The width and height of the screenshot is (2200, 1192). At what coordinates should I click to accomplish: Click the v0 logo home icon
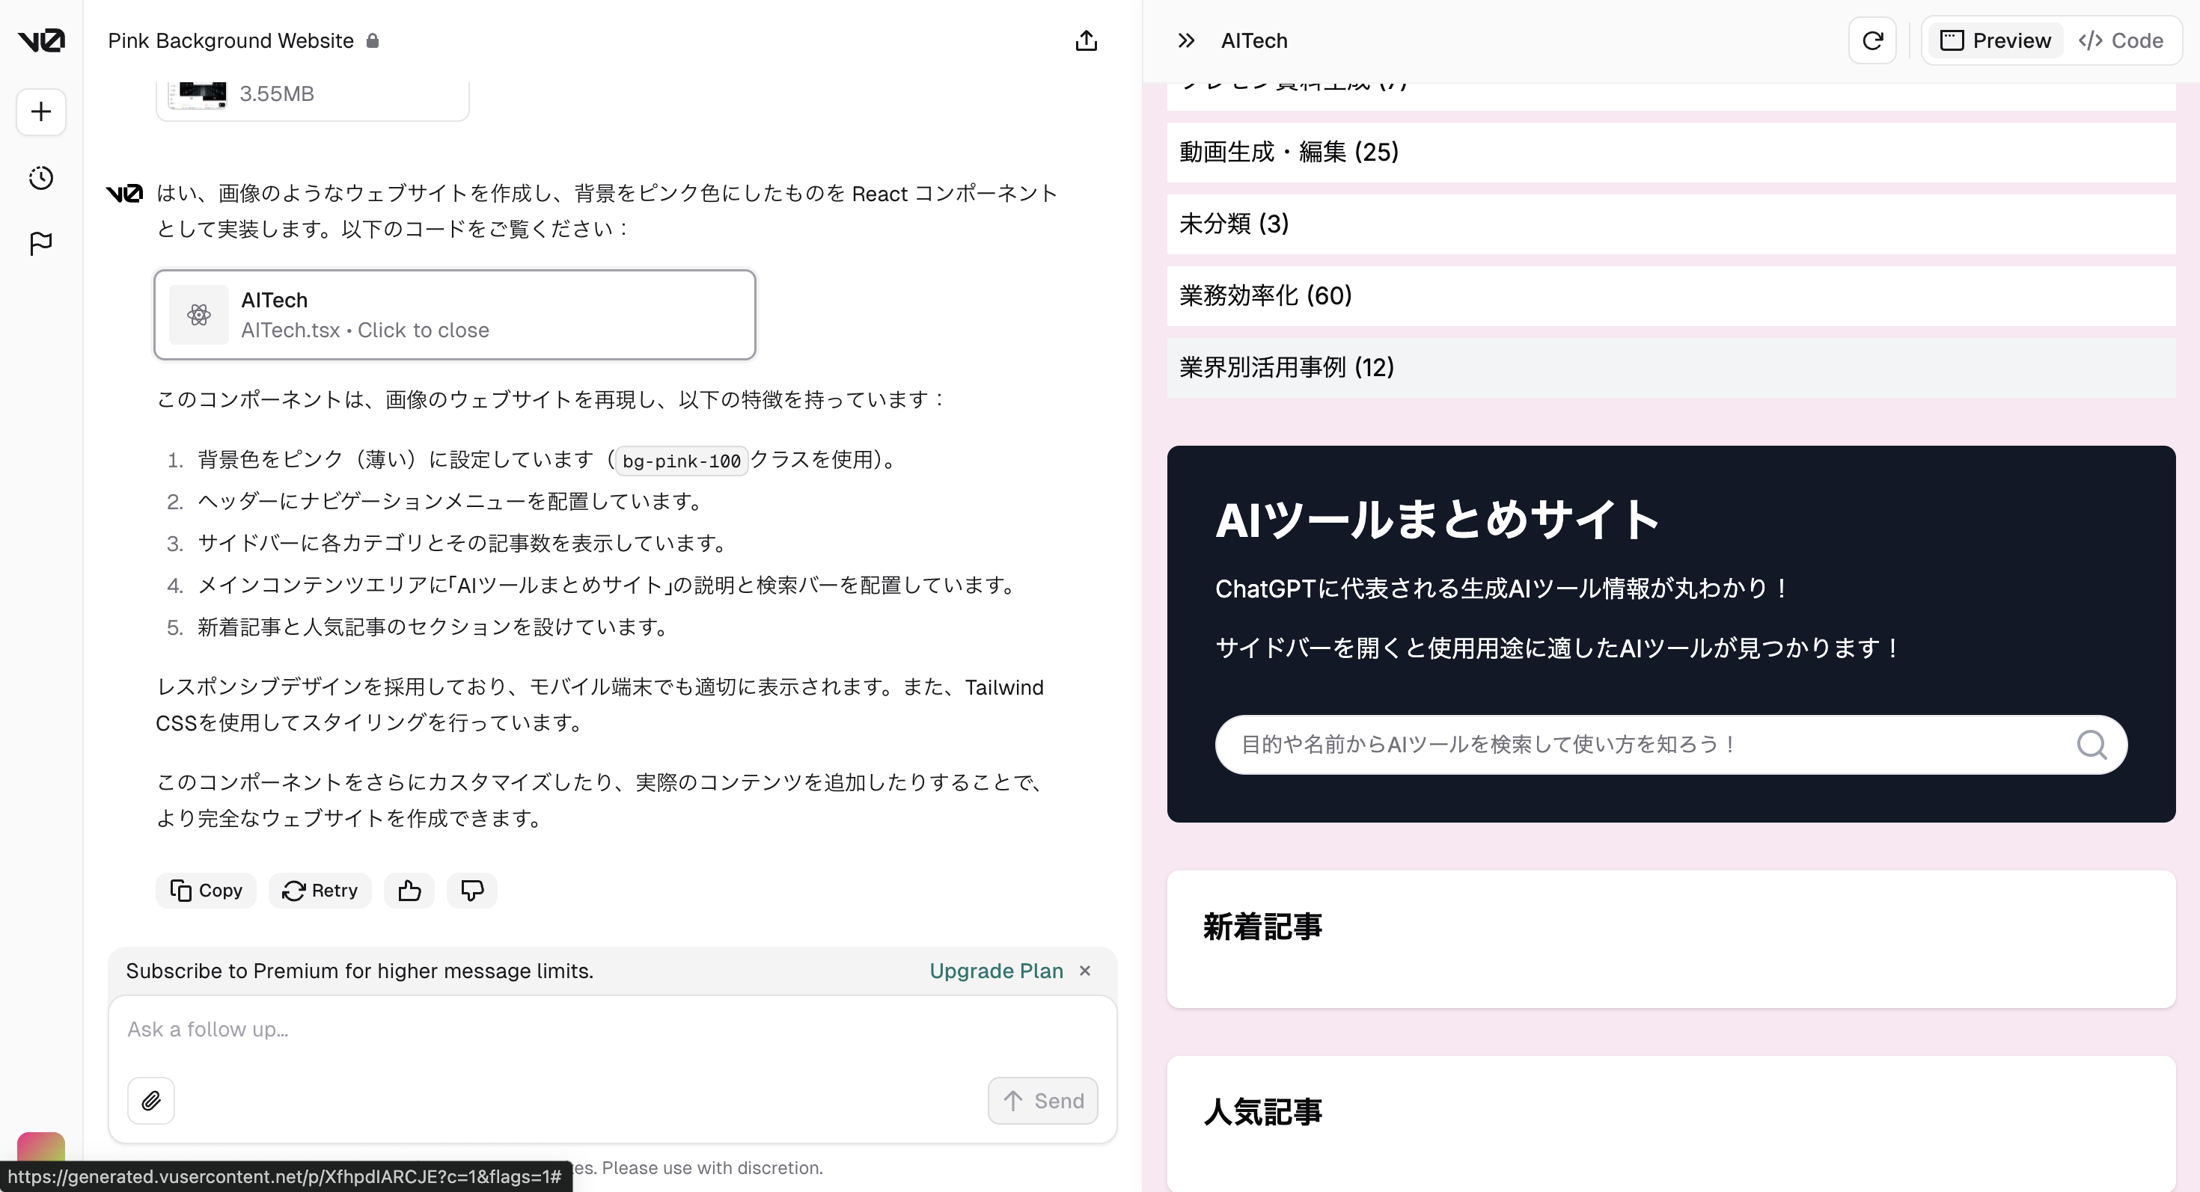pyautogui.click(x=41, y=40)
